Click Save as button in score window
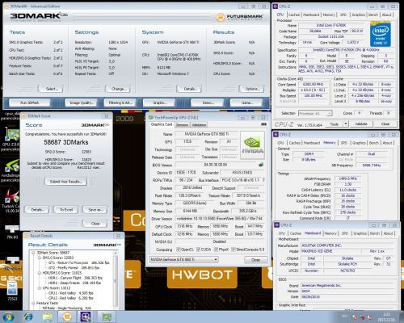 [95, 210]
